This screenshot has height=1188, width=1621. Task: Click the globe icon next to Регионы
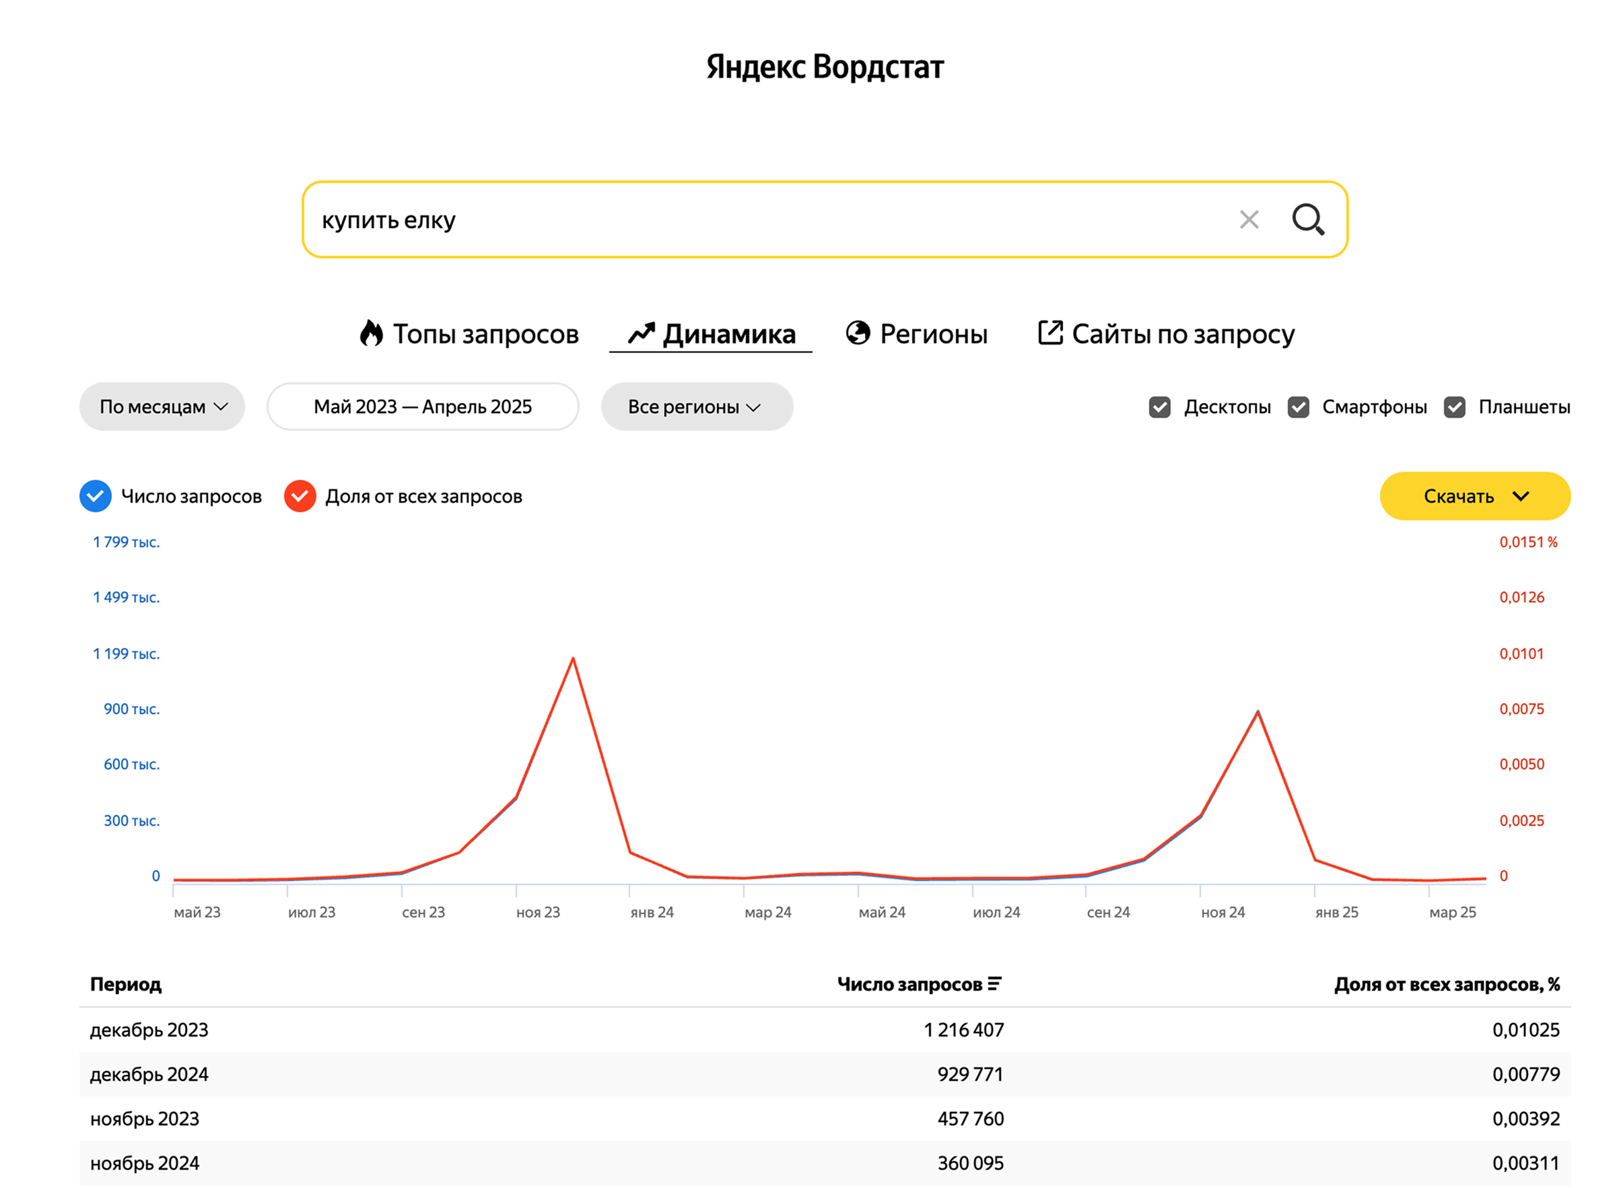(x=858, y=333)
